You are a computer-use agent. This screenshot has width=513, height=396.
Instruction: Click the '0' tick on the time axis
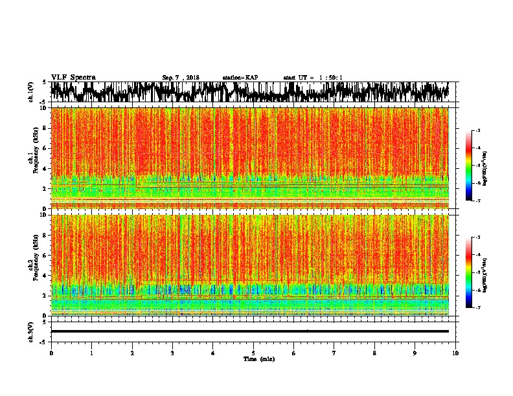(51, 353)
